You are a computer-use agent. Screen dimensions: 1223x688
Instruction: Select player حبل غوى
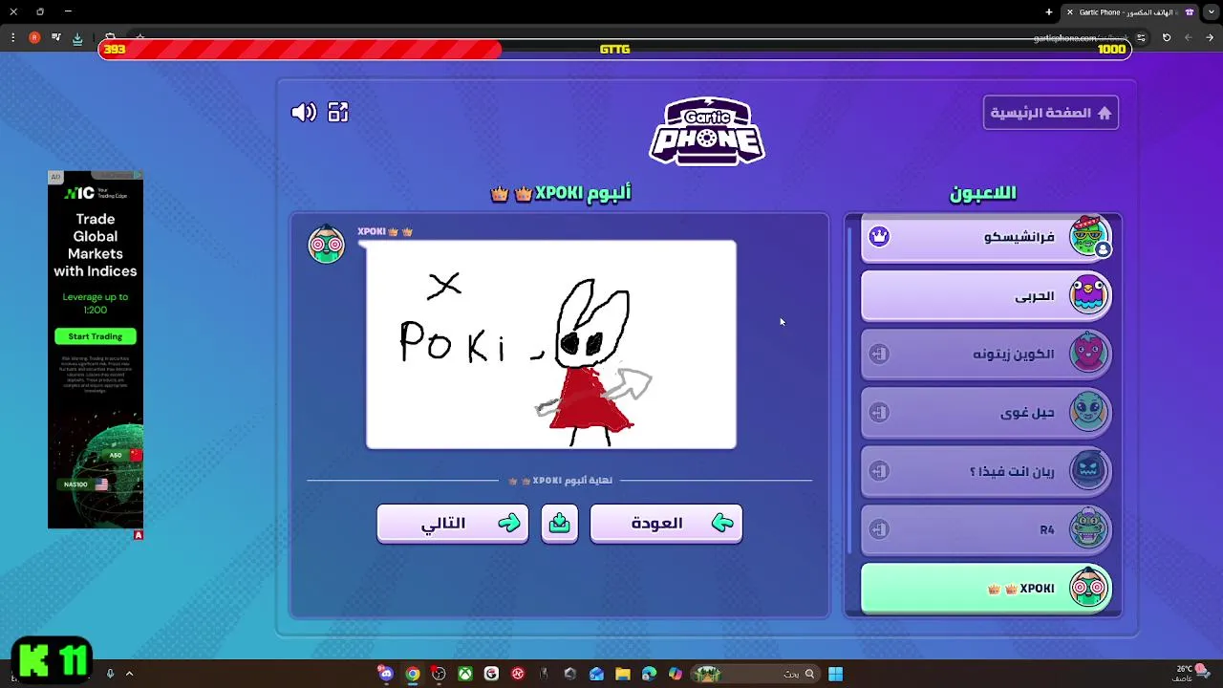coord(987,412)
